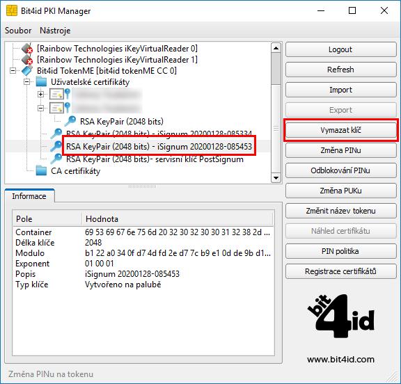Image resolution: width=401 pixels, height=384 pixels.
Task: Click key icon for iSignum 20200128-085334 keypair
Action: pyautogui.click(x=56, y=134)
